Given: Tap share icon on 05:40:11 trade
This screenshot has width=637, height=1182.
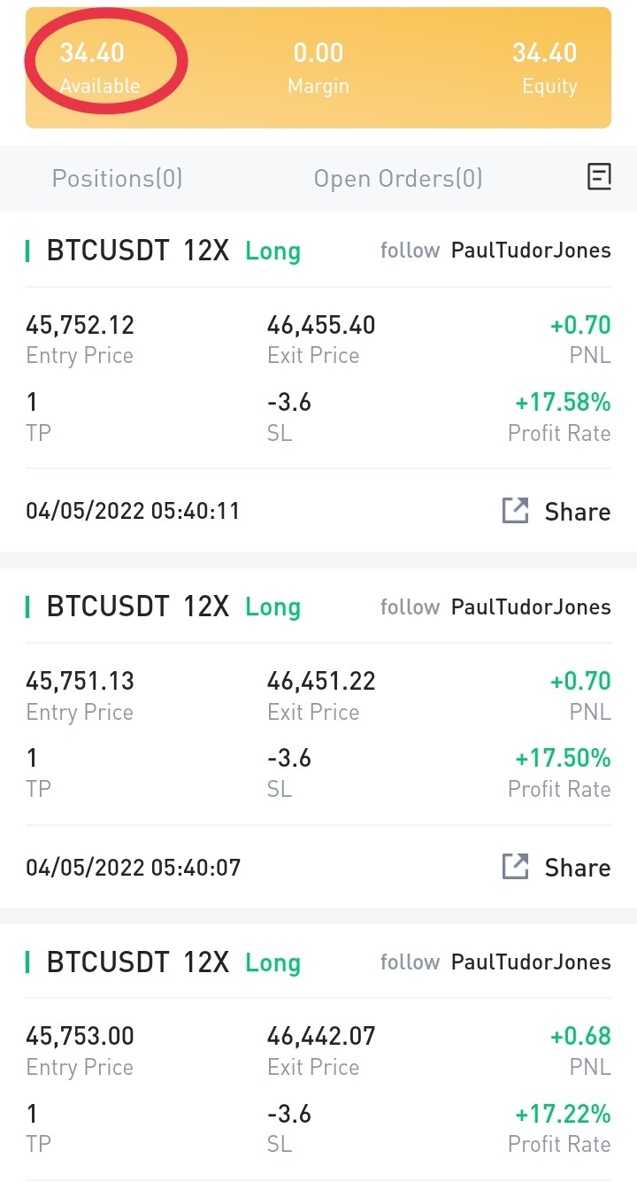Looking at the screenshot, I should click(515, 511).
